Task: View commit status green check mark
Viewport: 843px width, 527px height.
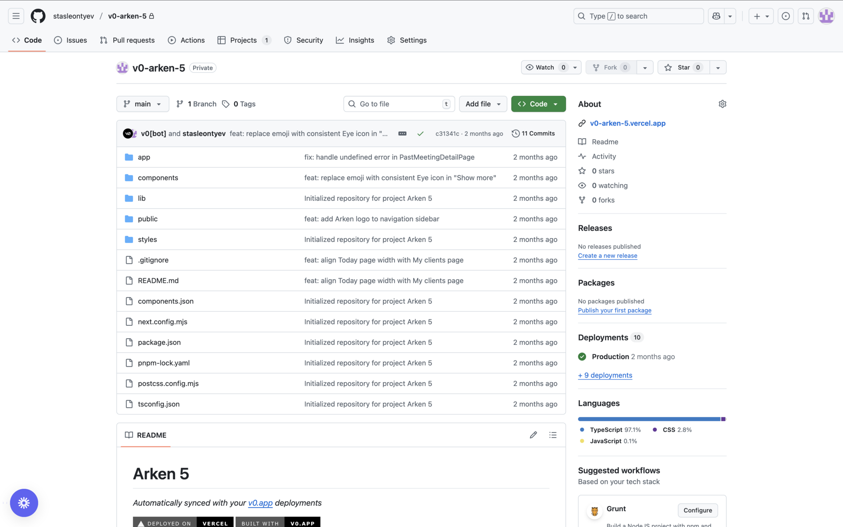Action: click(420, 134)
